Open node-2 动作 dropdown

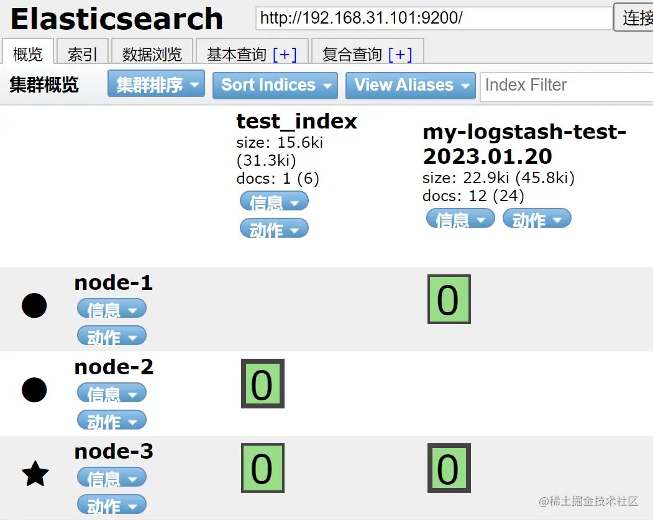click(x=112, y=420)
